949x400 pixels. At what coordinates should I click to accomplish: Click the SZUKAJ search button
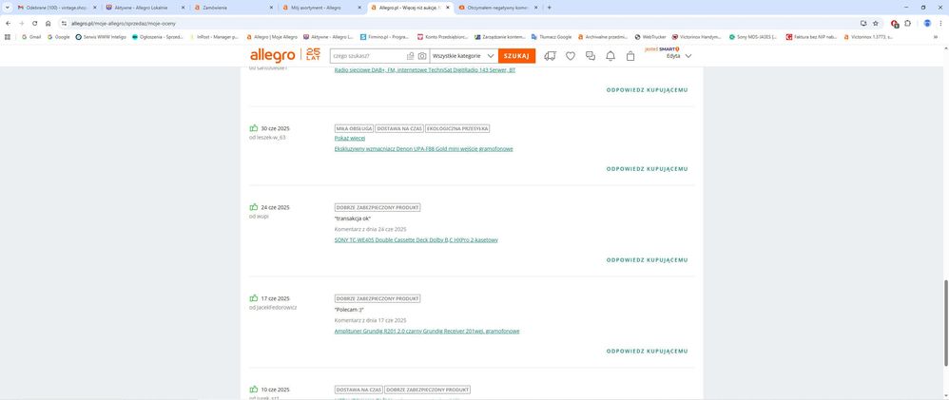(x=517, y=56)
